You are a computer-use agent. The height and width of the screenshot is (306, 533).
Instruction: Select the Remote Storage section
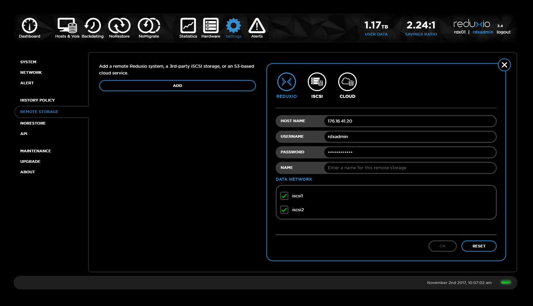(x=39, y=112)
